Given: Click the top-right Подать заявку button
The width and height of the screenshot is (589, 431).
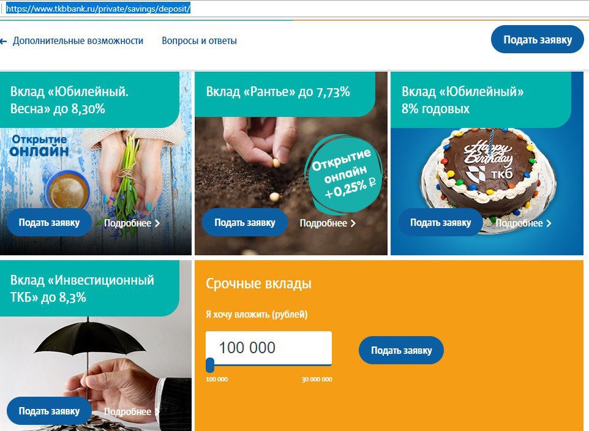Looking at the screenshot, I should coord(537,39).
